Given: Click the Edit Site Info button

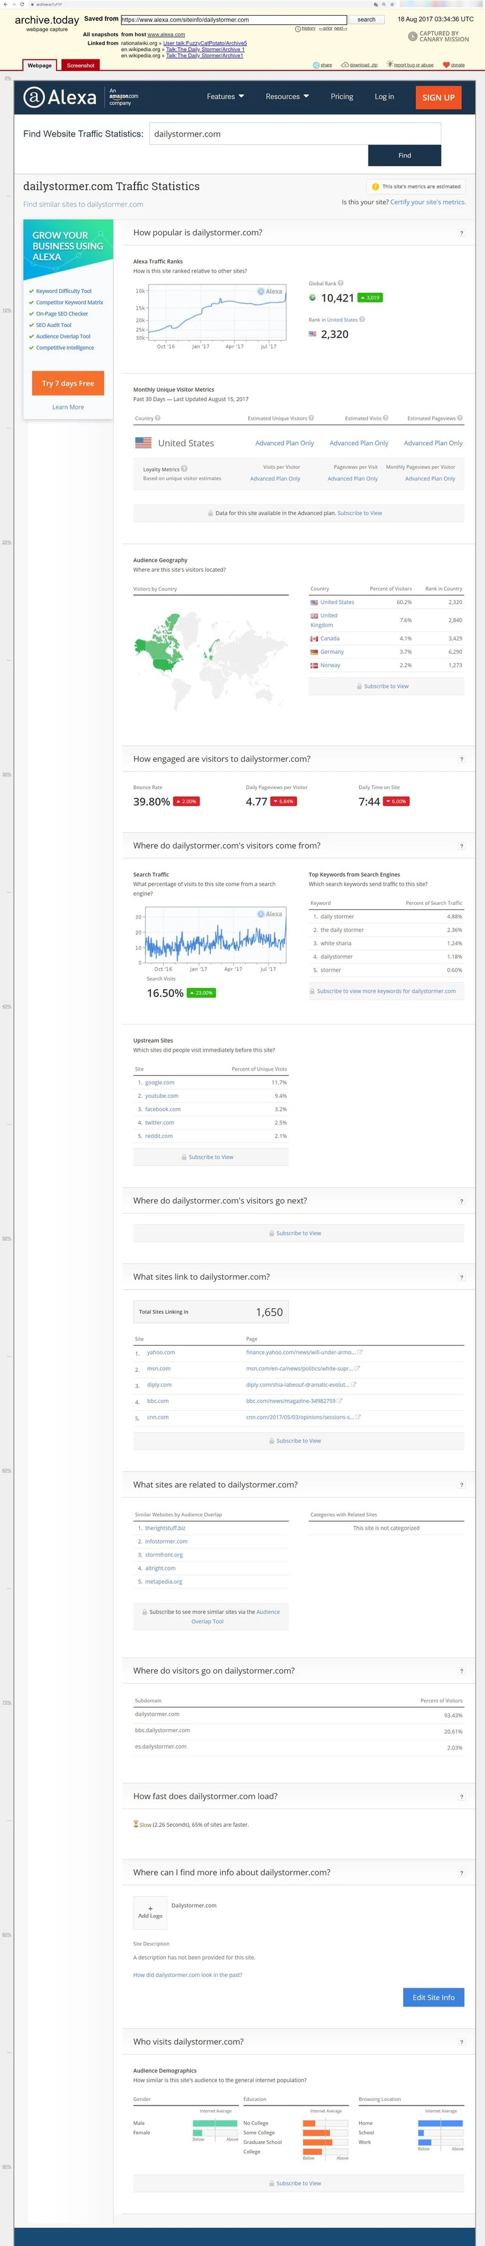Looking at the screenshot, I should coord(433,1997).
